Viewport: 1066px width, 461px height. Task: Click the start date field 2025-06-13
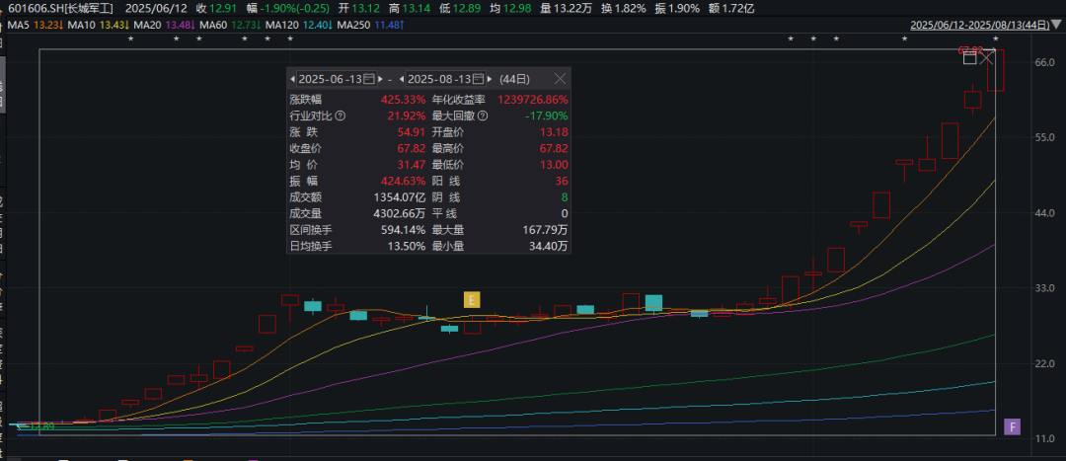point(330,78)
